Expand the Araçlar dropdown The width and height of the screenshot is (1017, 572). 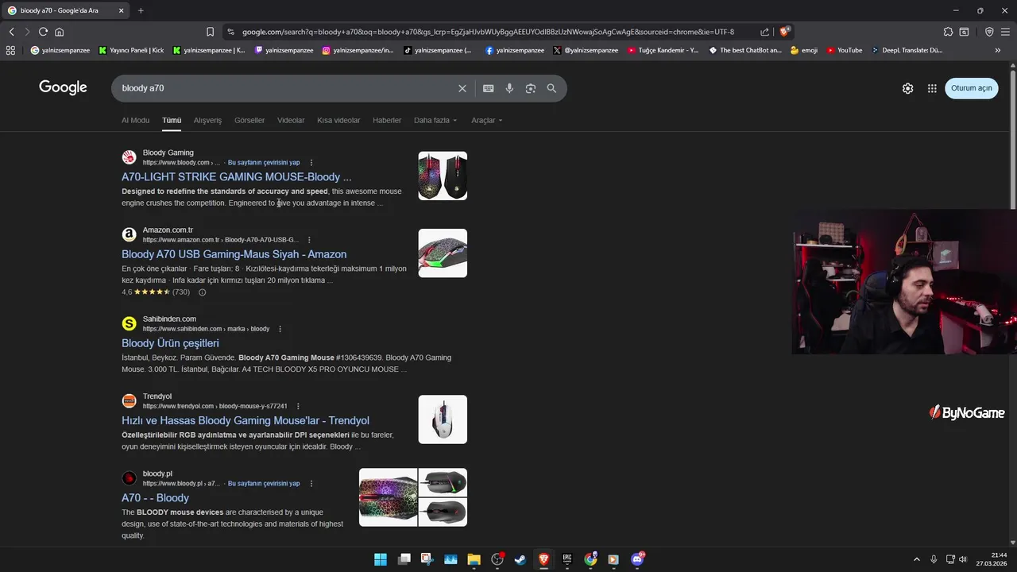[x=486, y=121]
